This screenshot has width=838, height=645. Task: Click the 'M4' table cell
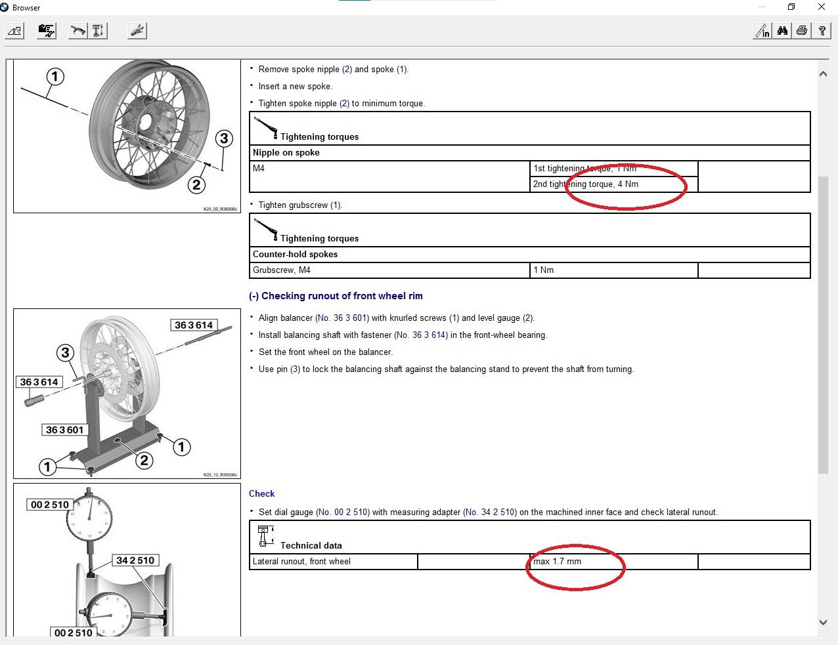390,177
